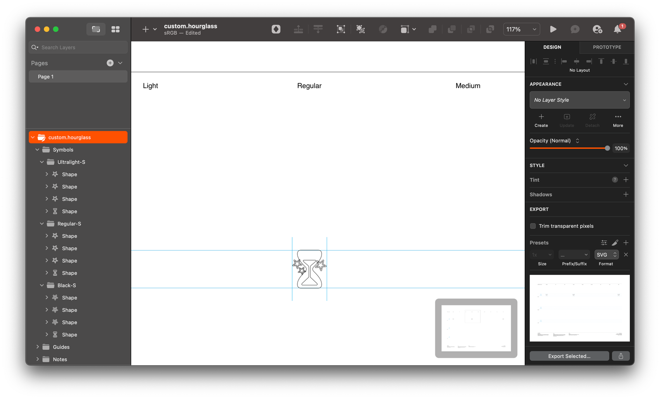
Task: Expand the Notes folder in the sidebar
Action: 38,359
